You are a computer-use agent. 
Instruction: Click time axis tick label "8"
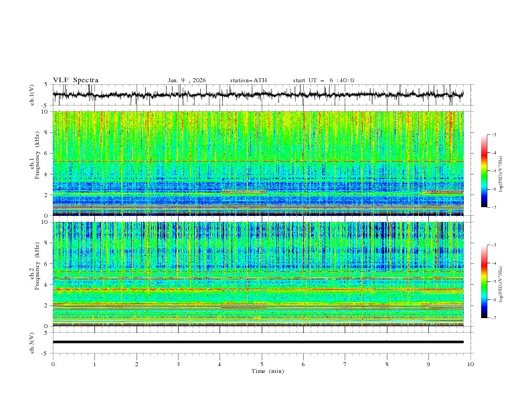coord(387,364)
